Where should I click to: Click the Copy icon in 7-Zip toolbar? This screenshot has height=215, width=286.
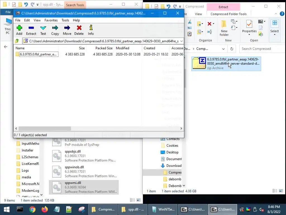(55, 30)
